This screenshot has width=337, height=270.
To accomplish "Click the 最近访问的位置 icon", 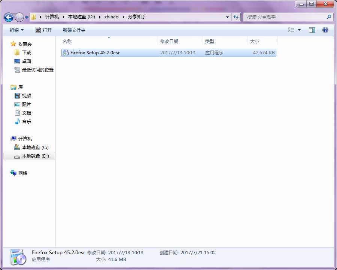I will point(17,70).
